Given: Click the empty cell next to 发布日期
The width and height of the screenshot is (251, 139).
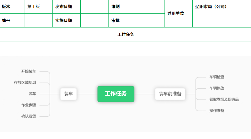Looking at the screenshot, I should [95, 6].
